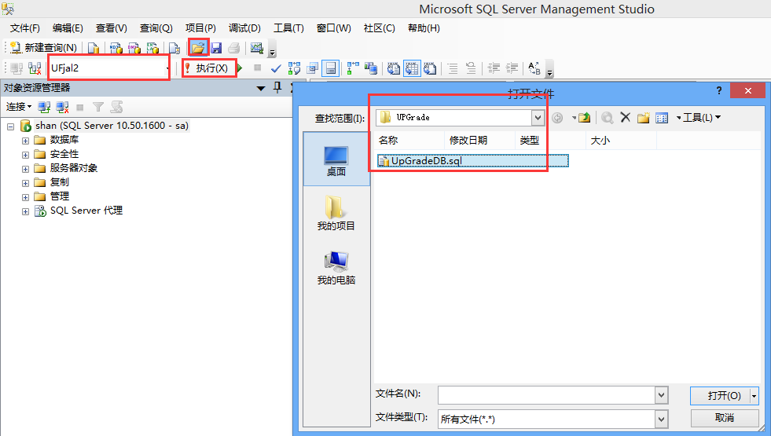Open the 文件(F) menu
Viewport: 771px width, 436px height.
tap(24, 28)
